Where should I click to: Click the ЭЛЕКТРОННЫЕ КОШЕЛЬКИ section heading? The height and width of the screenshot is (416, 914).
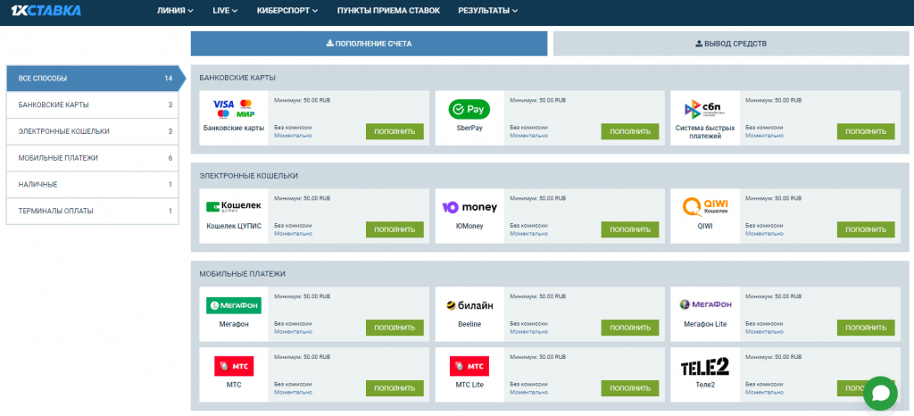point(249,175)
